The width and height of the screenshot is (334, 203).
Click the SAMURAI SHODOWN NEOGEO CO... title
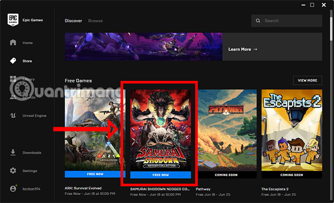coord(160,189)
